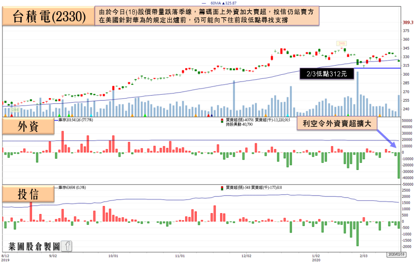Image resolution: width=417 pixels, height=263 pixels.
Task: Click the -50000 value on 外資 axis
Action: point(407,184)
